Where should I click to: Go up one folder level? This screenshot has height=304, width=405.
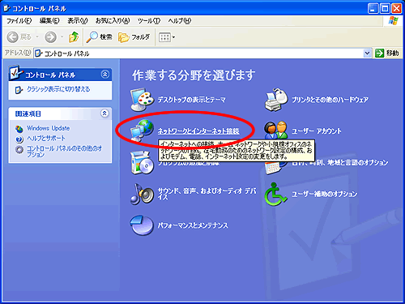(74, 37)
